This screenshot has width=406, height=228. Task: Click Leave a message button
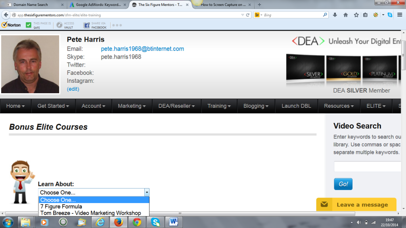point(356,205)
